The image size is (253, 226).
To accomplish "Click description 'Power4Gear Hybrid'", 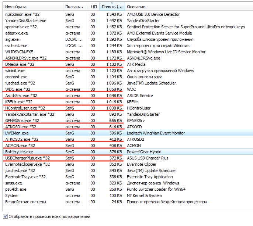I will 144,152.
